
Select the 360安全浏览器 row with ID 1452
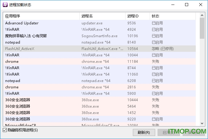[x=100, y=113]
